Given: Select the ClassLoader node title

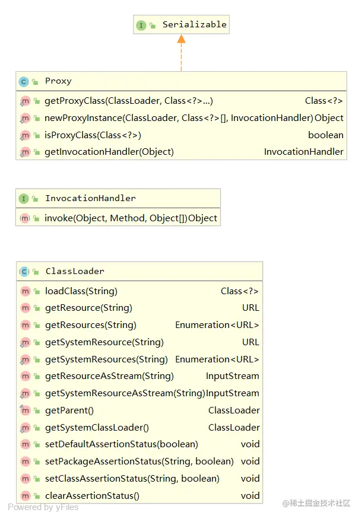Looking at the screenshot, I should (75, 272).
